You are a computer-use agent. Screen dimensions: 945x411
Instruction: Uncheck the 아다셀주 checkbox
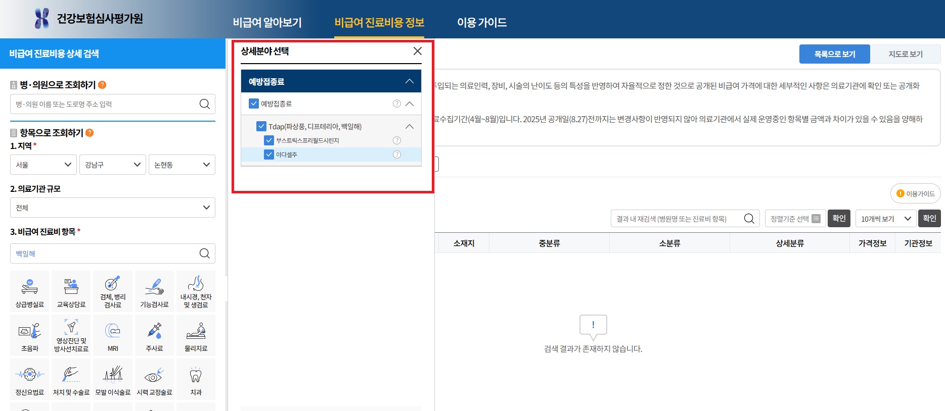click(269, 155)
